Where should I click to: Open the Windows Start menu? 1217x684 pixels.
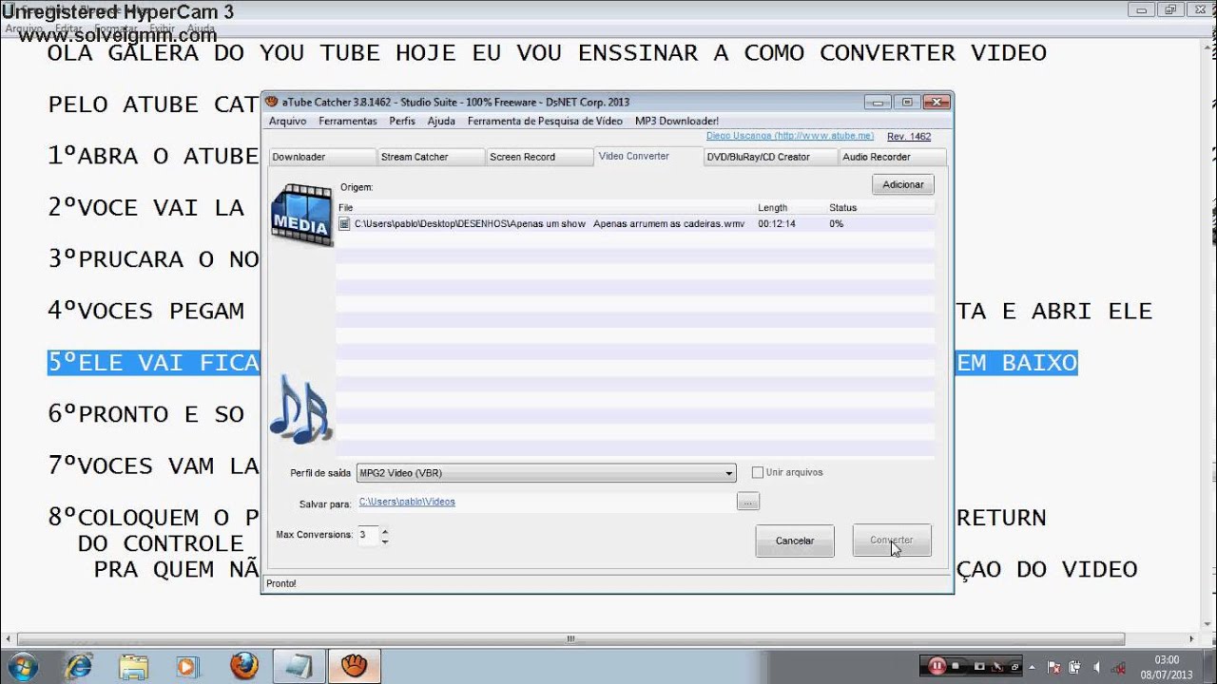point(23,666)
